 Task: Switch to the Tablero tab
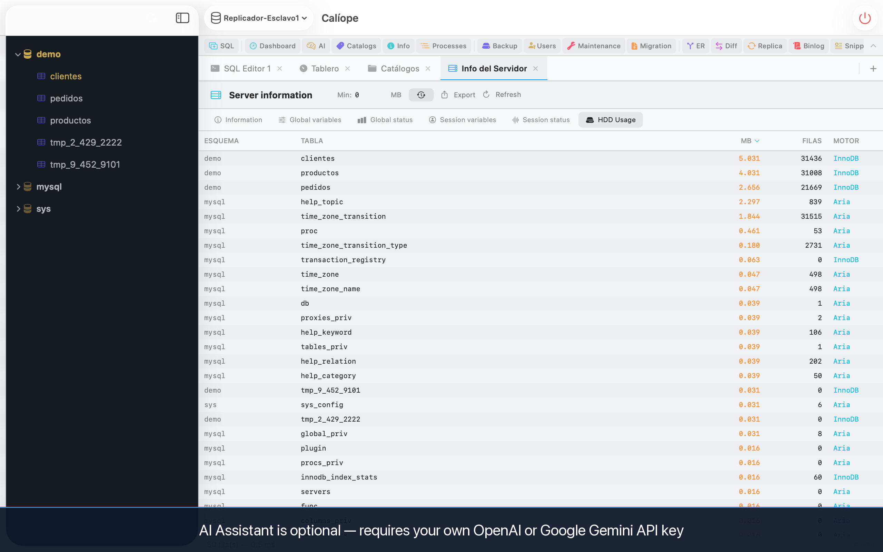[324, 69]
